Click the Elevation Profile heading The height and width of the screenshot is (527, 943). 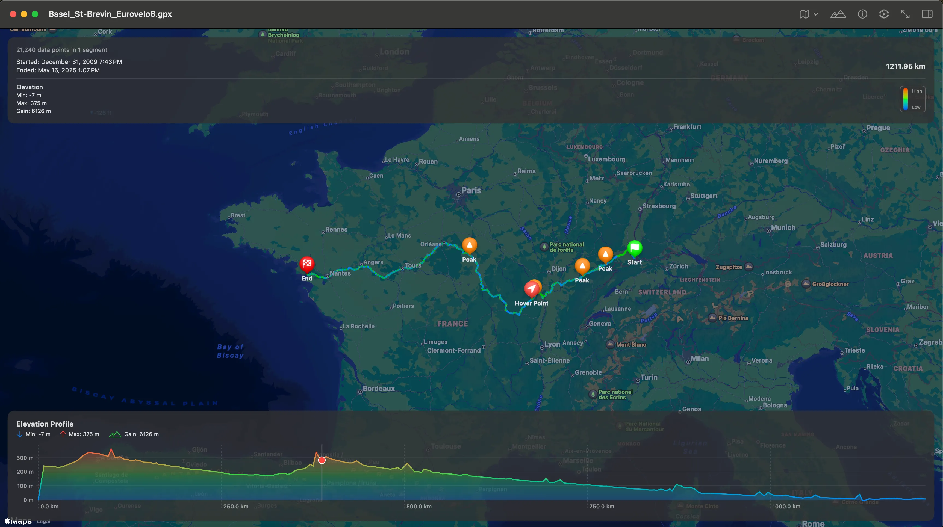45,424
